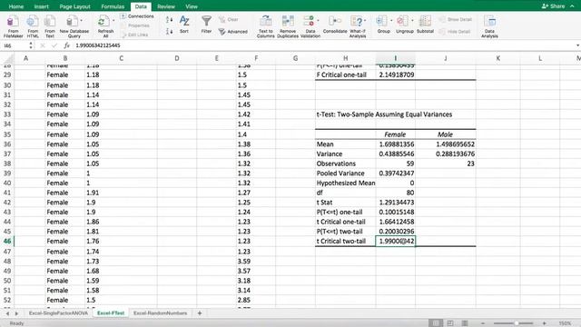Go to previous sheet arrow
Viewport: 581px width, 327px height.
[x=7, y=313]
